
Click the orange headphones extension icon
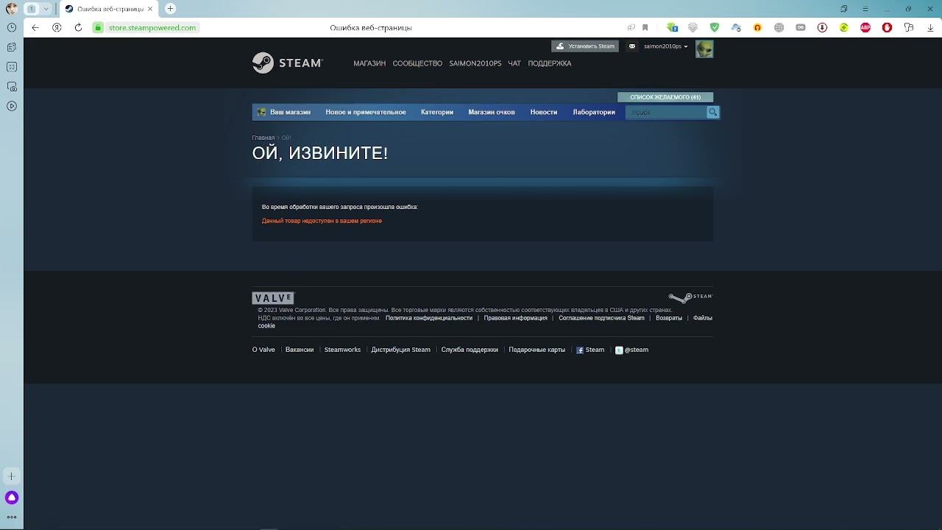pyautogui.click(x=757, y=27)
